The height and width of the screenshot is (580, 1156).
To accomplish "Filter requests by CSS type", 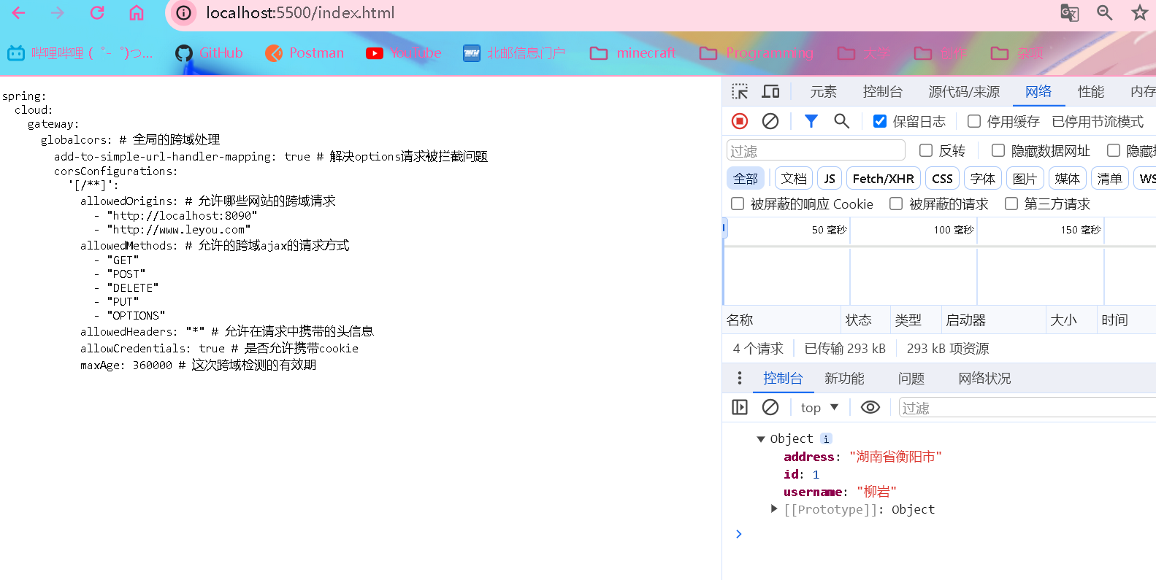I will [942, 178].
